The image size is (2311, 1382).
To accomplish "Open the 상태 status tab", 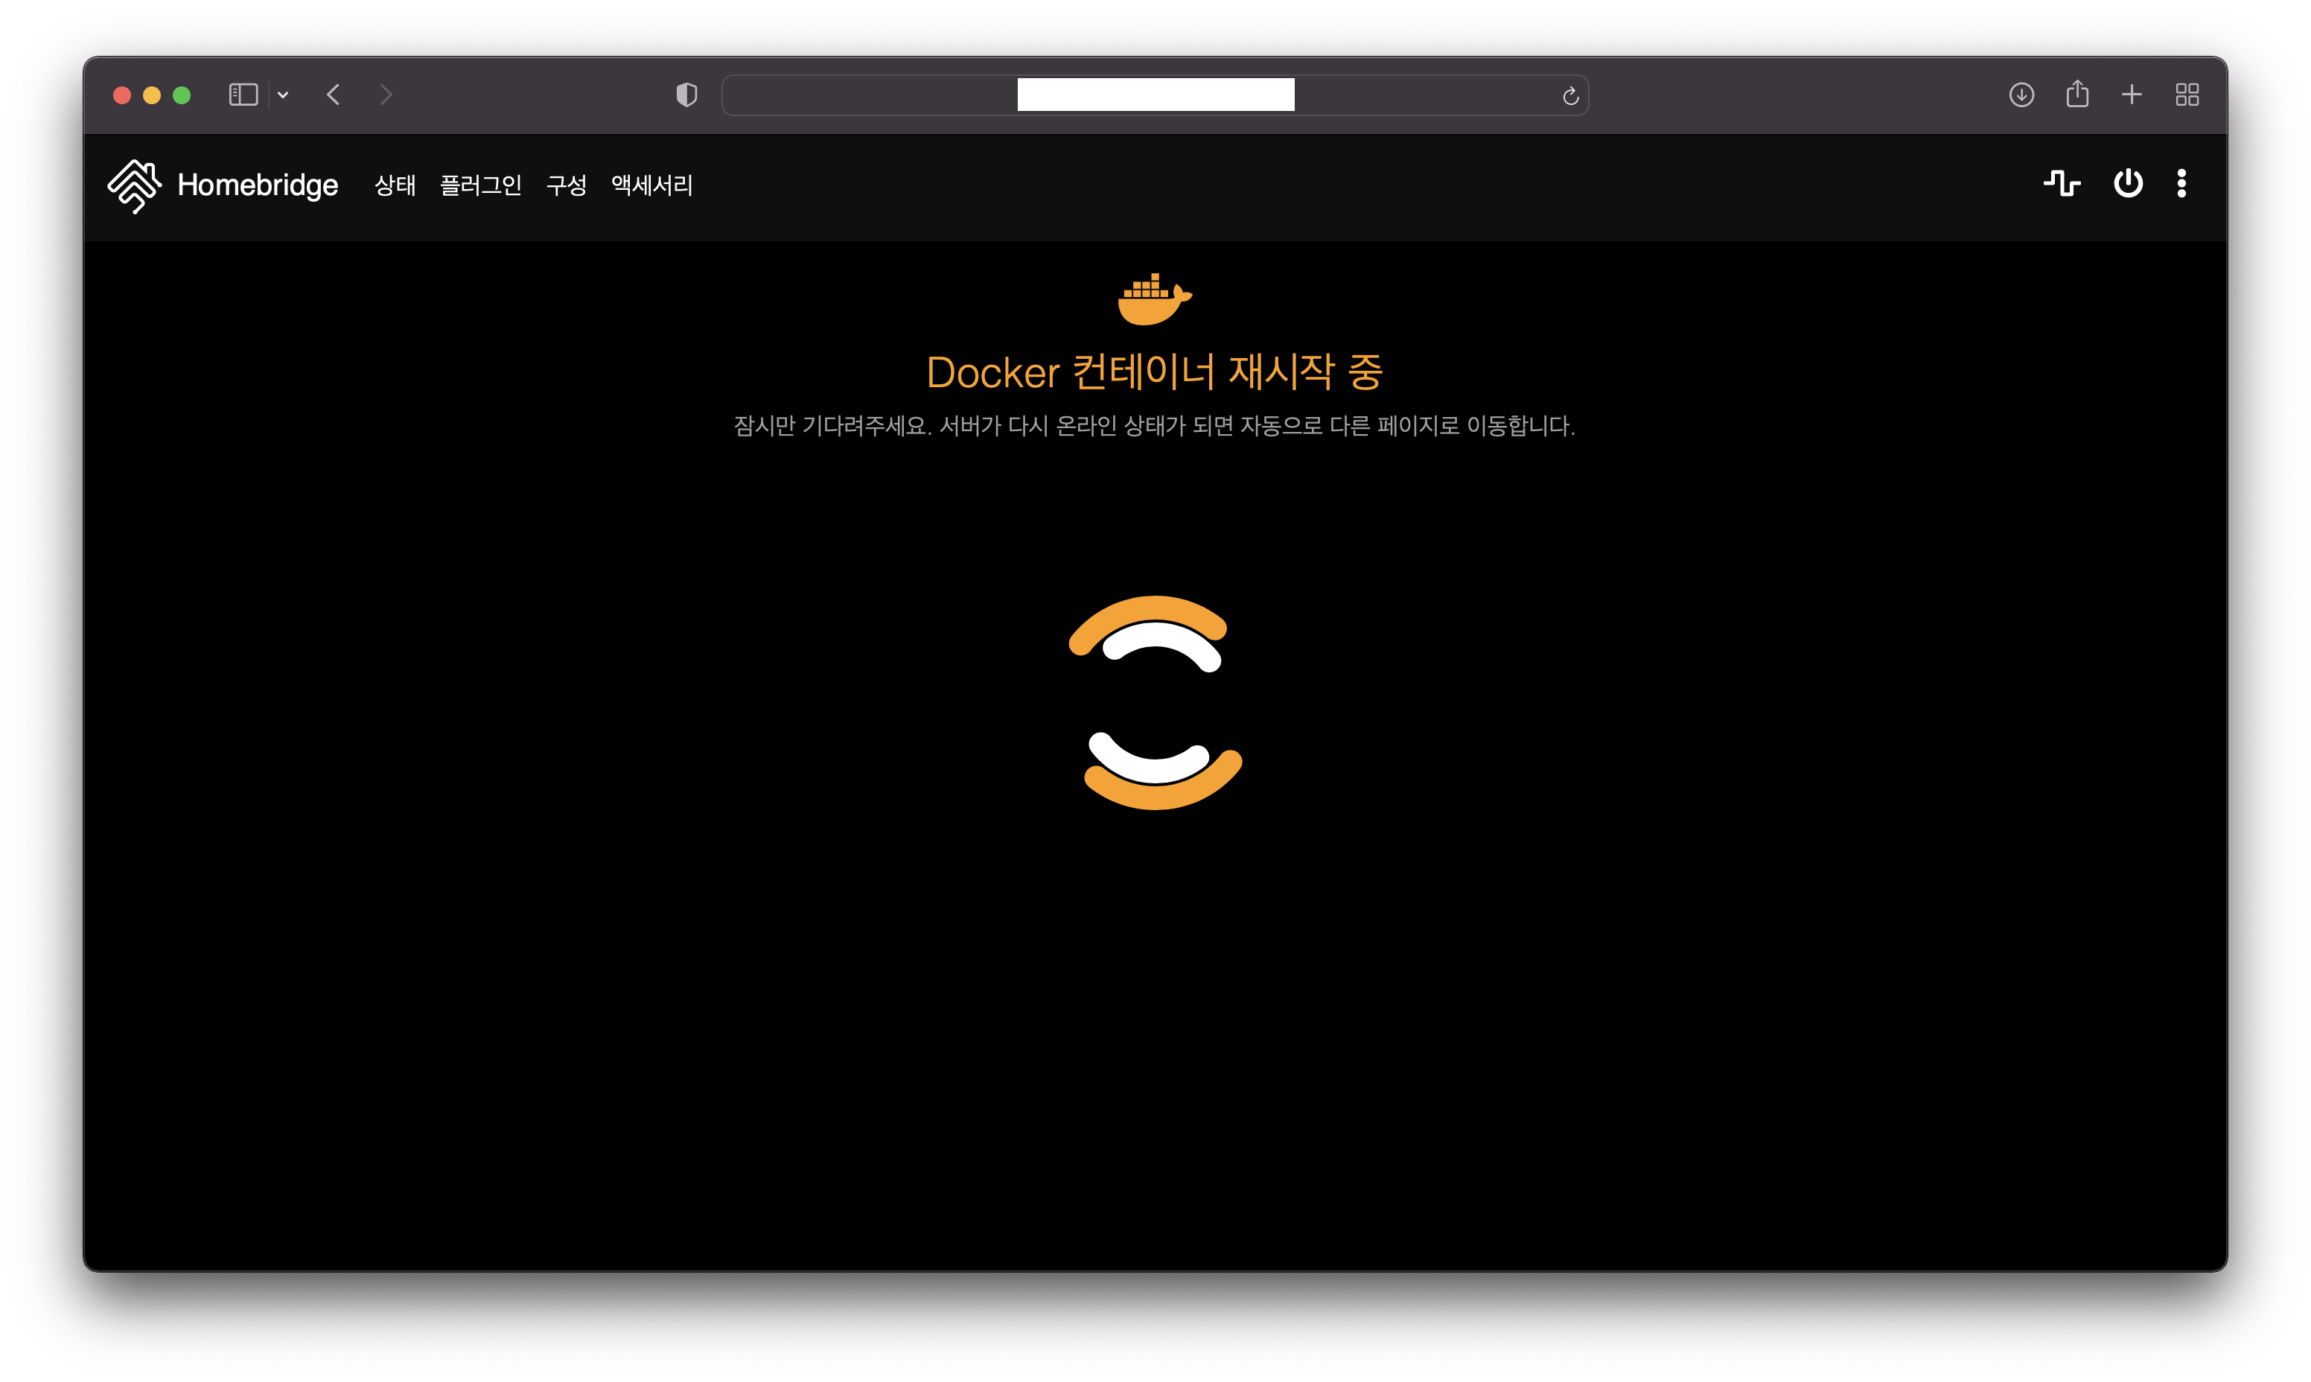I will (x=395, y=185).
